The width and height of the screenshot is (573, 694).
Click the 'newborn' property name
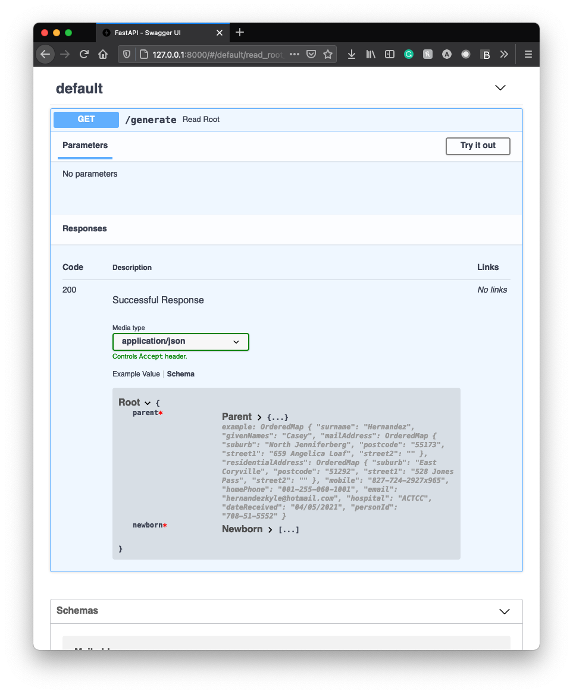pyautogui.click(x=148, y=525)
